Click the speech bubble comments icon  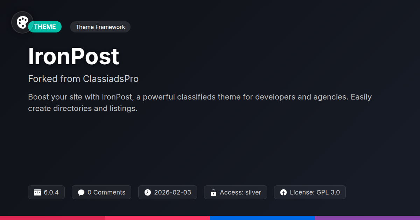81,192
